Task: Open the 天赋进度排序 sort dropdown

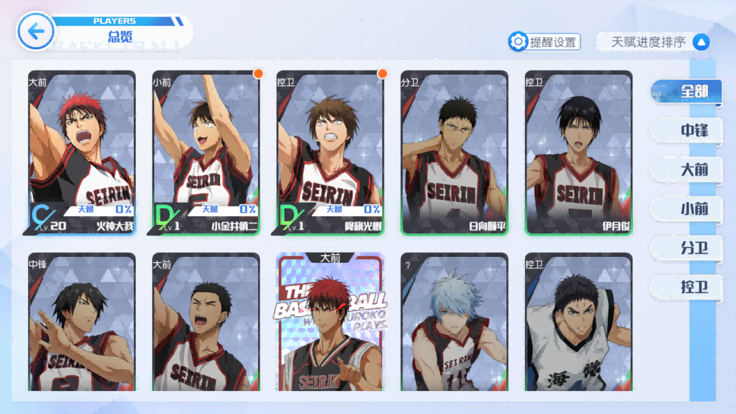Action: pyautogui.click(x=653, y=42)
